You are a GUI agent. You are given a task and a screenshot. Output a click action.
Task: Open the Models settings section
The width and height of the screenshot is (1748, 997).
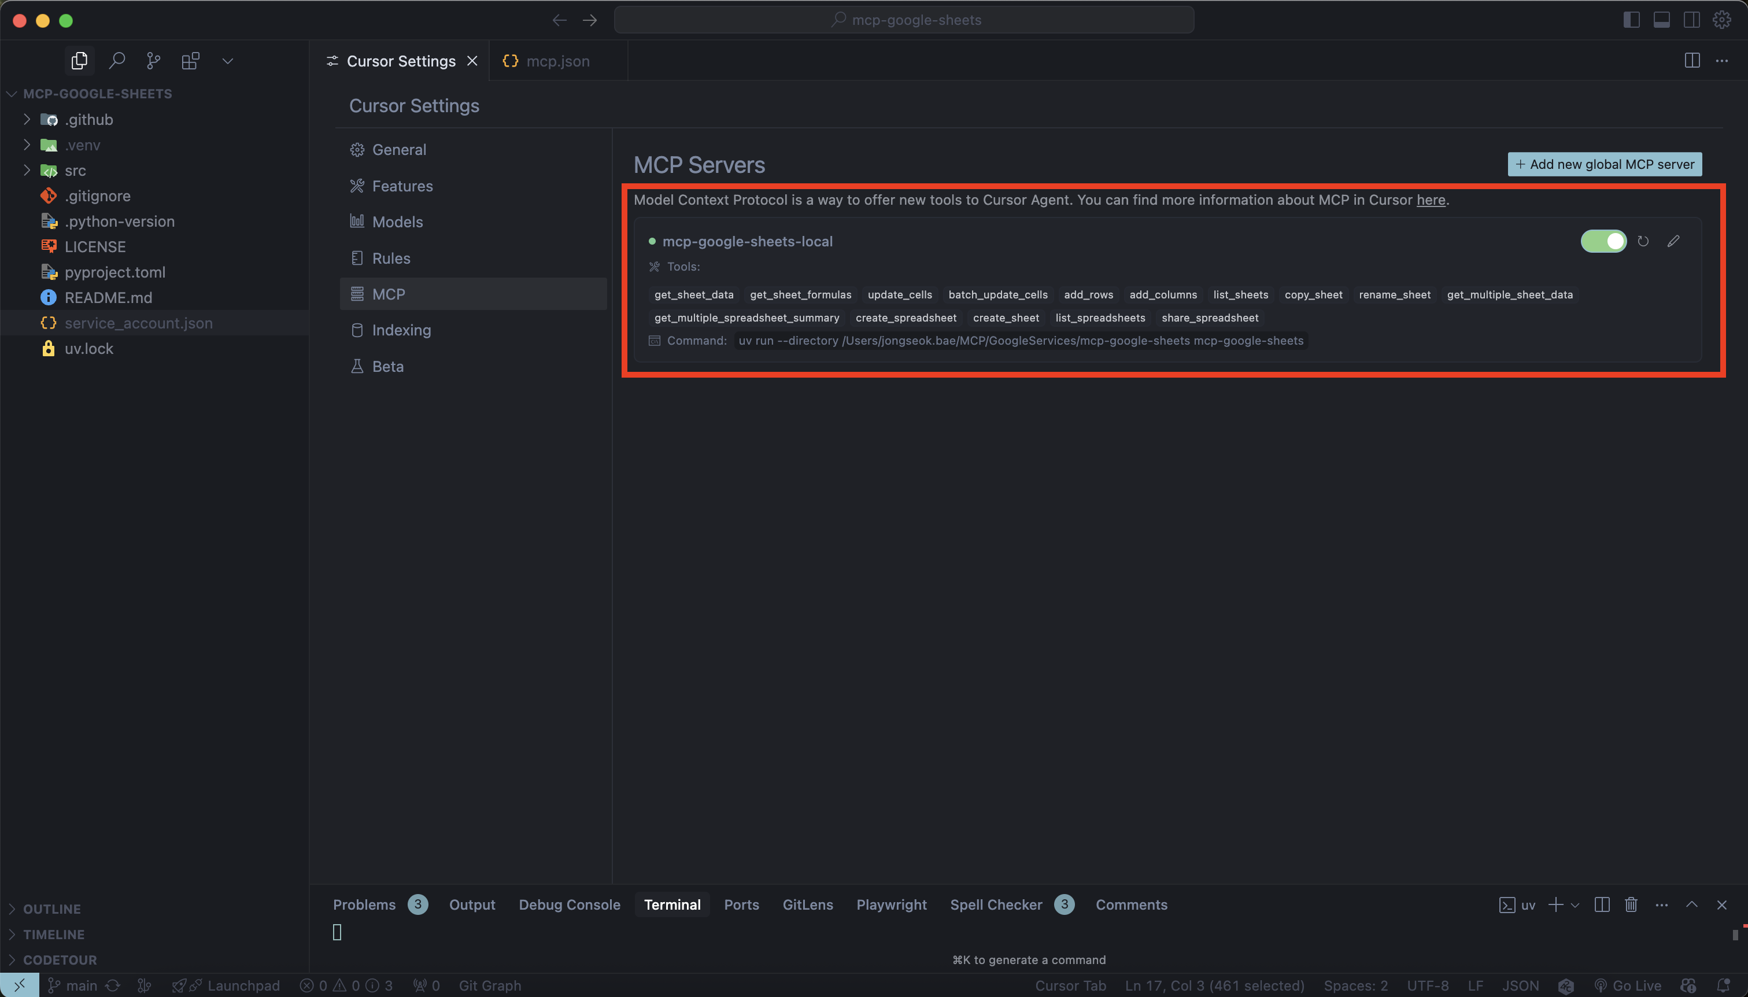(473, 222)
